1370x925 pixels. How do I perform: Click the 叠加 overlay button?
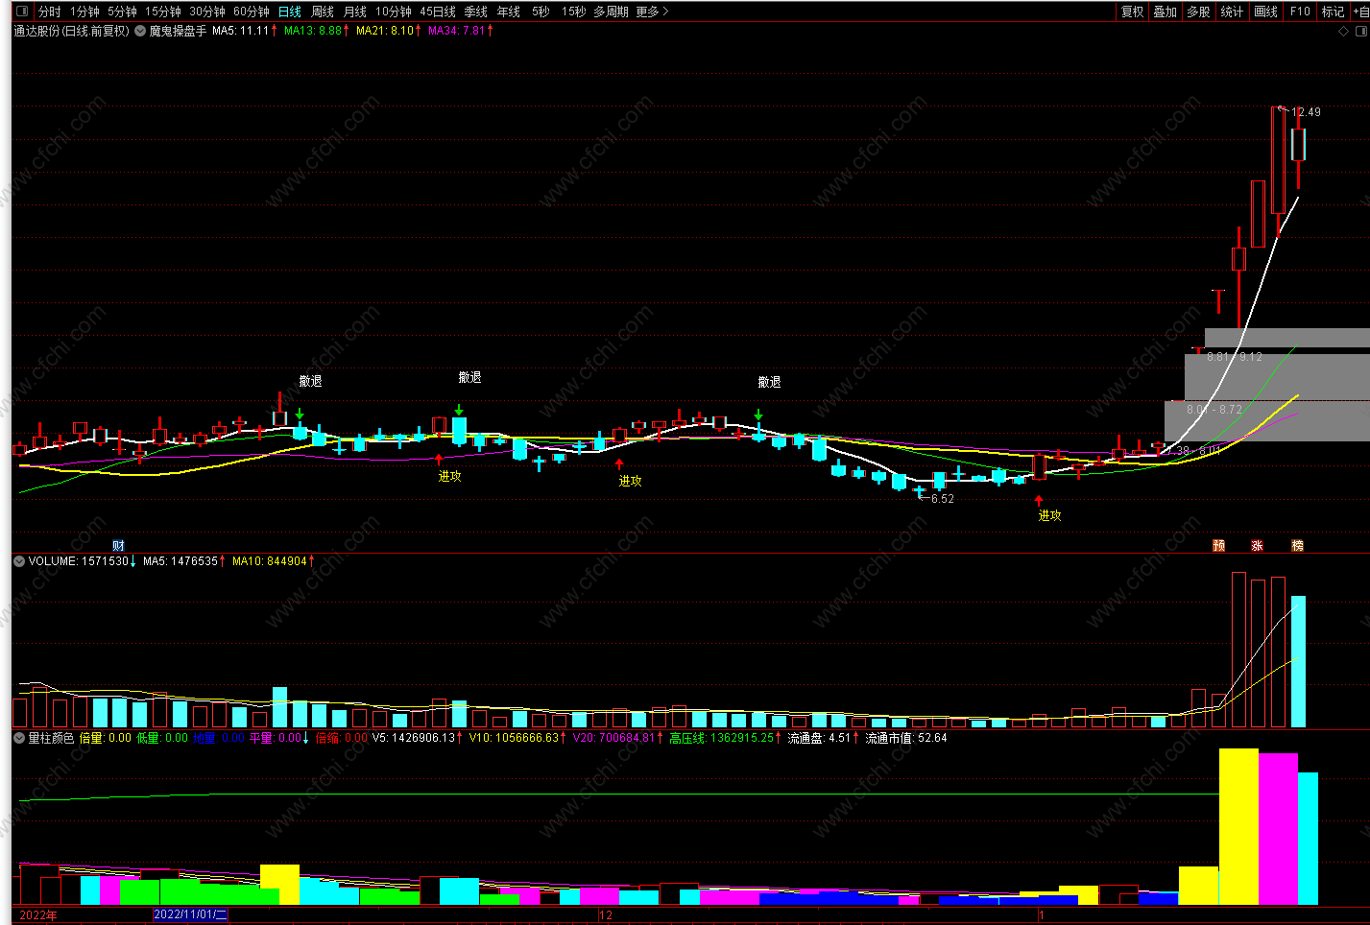(x=1166, y=12)
